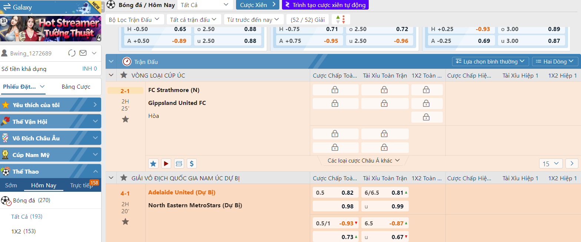Click Trình tạo cược xiên tự động button

tap(325, 5)
